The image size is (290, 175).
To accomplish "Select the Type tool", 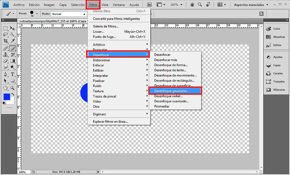I will tap(12, 74).
